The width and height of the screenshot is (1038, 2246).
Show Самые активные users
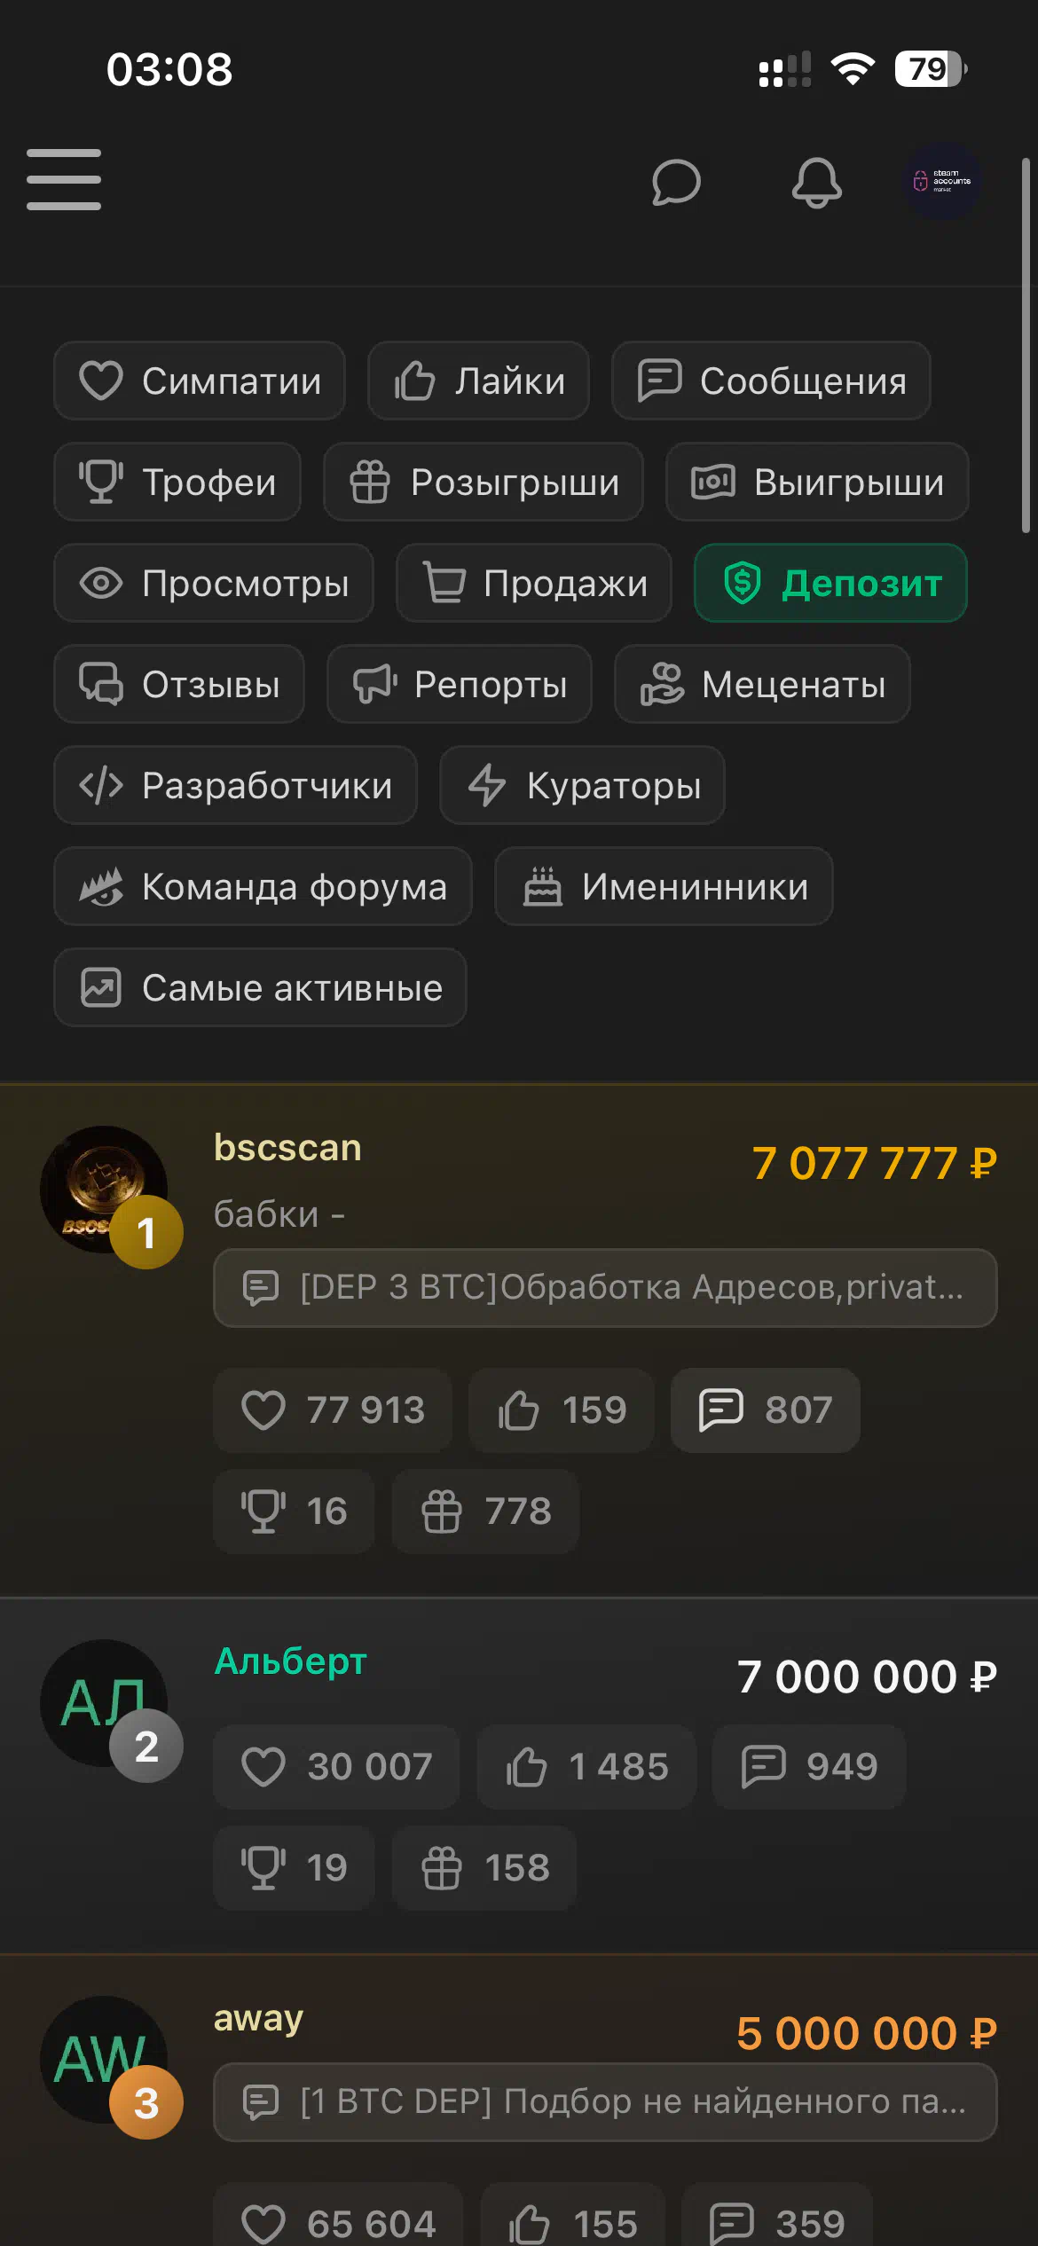[260, 987]
